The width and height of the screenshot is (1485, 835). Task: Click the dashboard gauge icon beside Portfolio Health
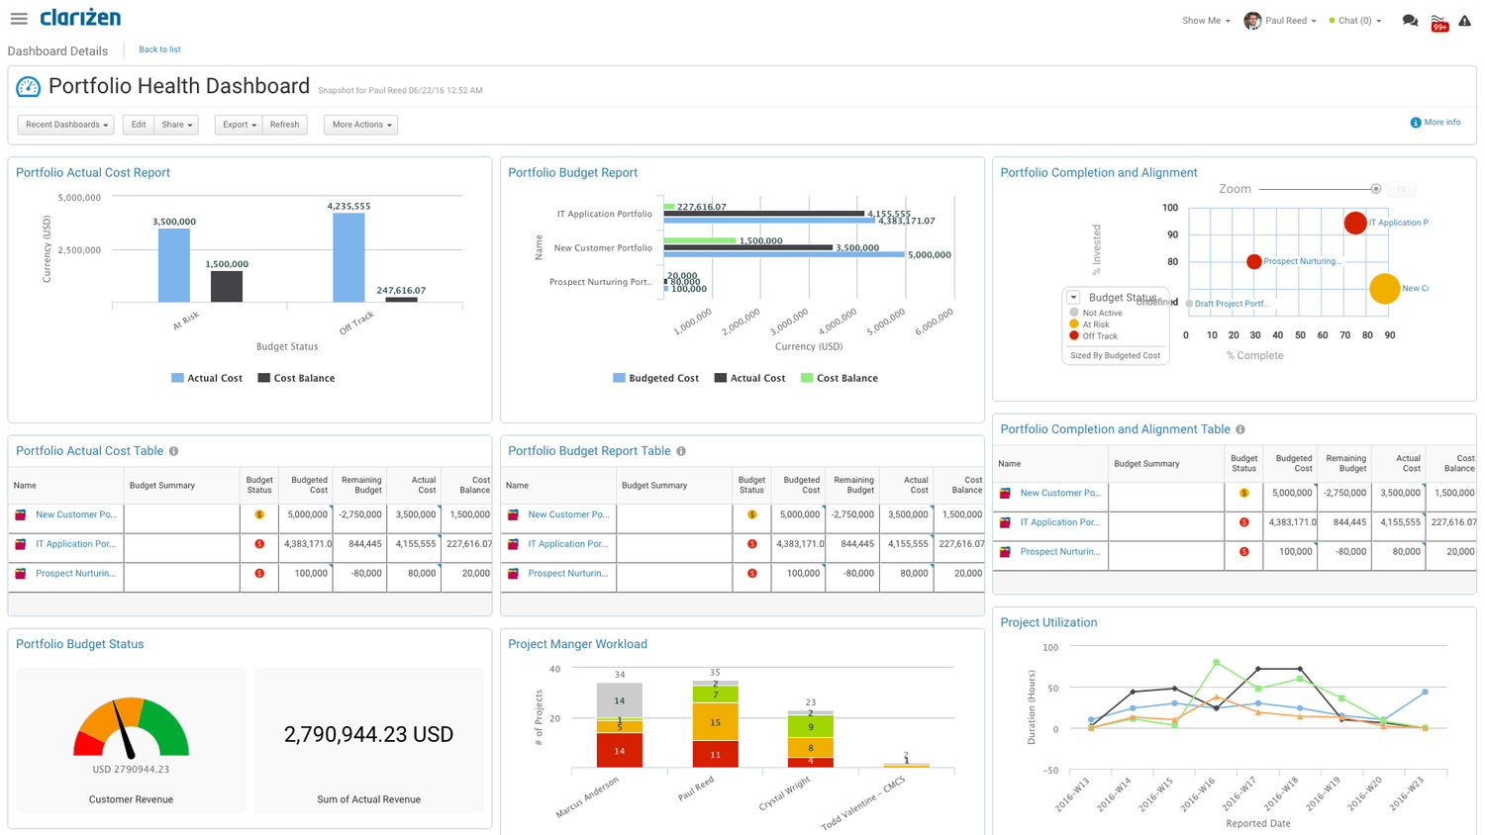click(30, 87)
